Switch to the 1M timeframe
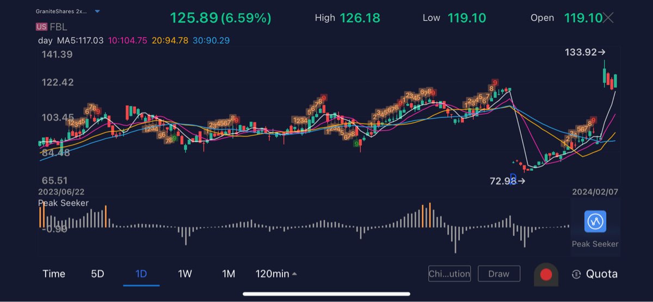Viewport: 653px width, 302px height. point(229,274)
